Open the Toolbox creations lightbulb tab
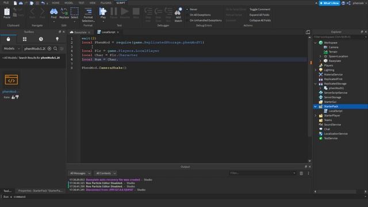Viewport: 368px width, 207px height. coord(57,39)
